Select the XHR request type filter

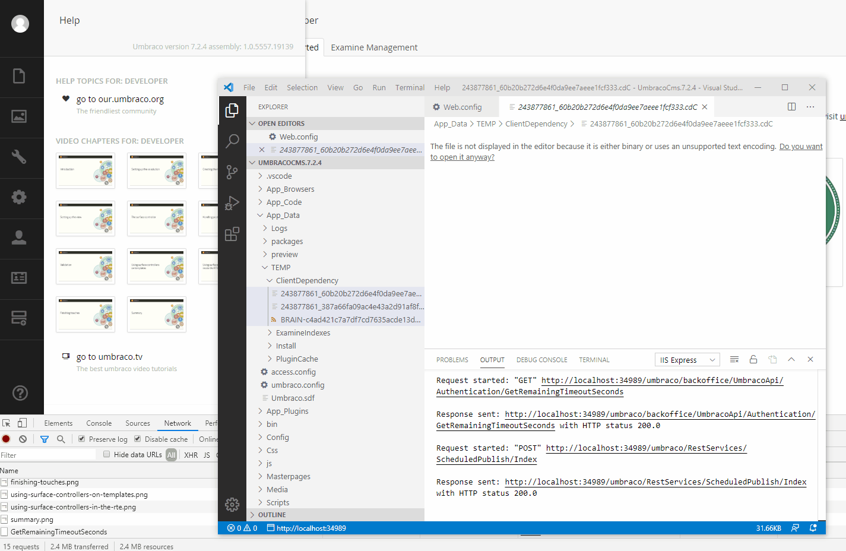coord(191,455)
